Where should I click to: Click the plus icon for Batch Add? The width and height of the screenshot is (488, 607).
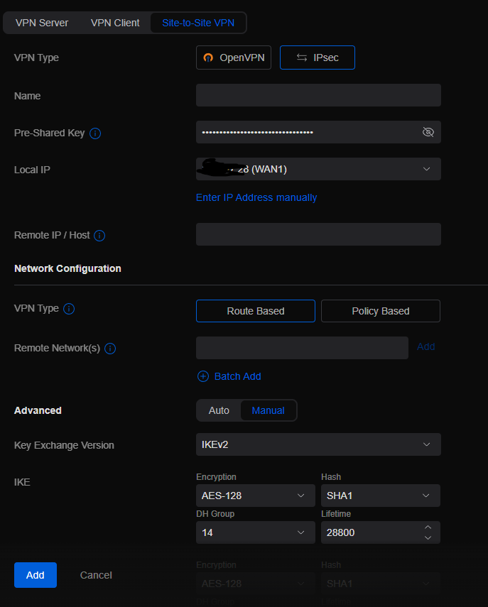pyautogui.click(x=203, y=376)
